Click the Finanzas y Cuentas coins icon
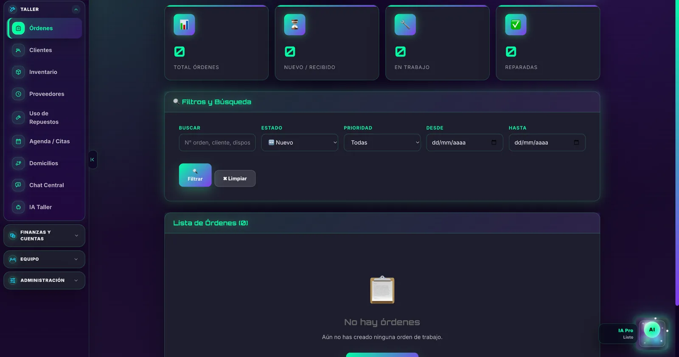The width and height of the screenshot is (679, 357). coord(13,236)
